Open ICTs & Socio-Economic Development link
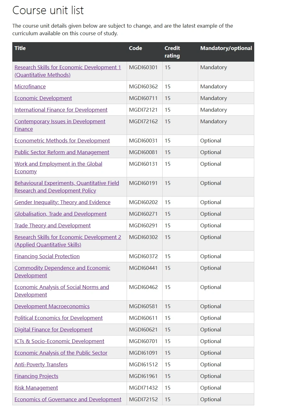The width and height of the screenshot is (287, 416). point(59,341)
